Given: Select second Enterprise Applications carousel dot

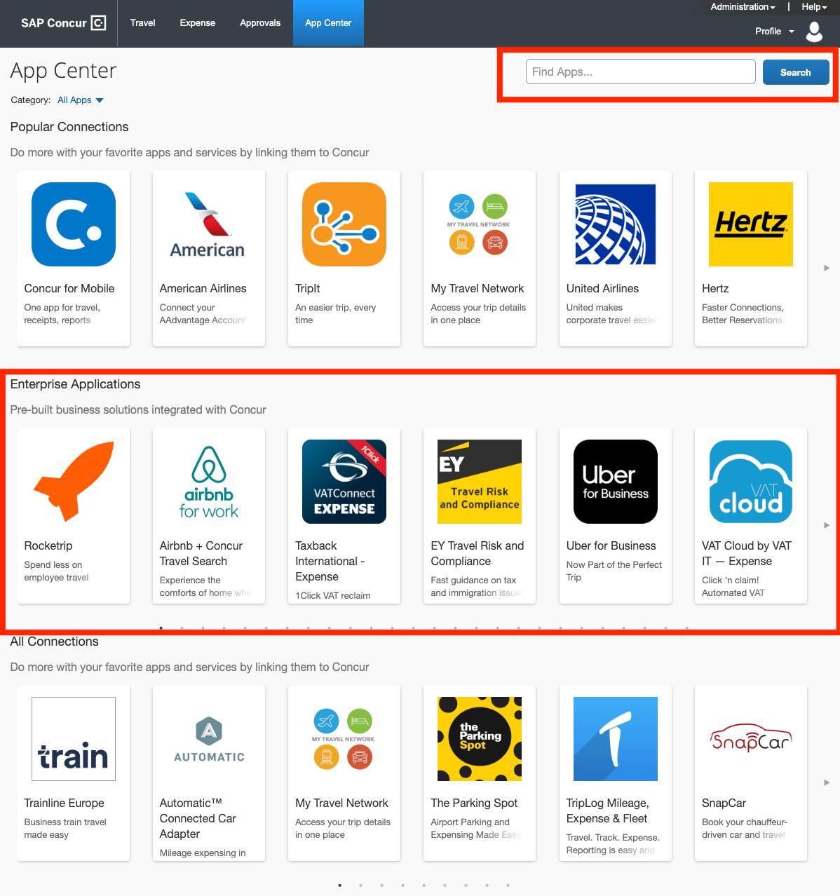Looking at the screenshot, I should 182,628.
